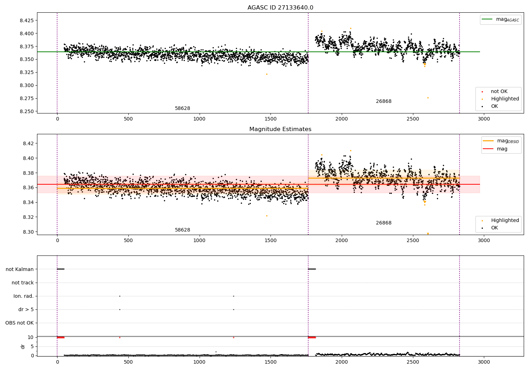Viewport: 529px width, 370px height.
Task: Click the green line sample in the top legend
Action: coord(487,19)
